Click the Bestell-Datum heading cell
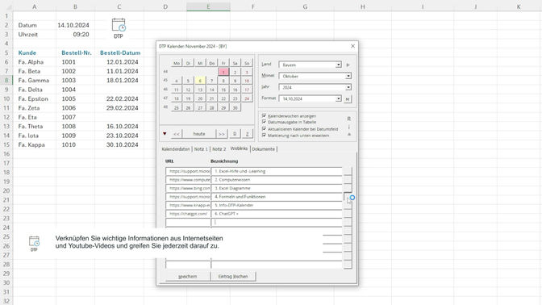Screen dimensions: 542x305 [x=119, y=53]
